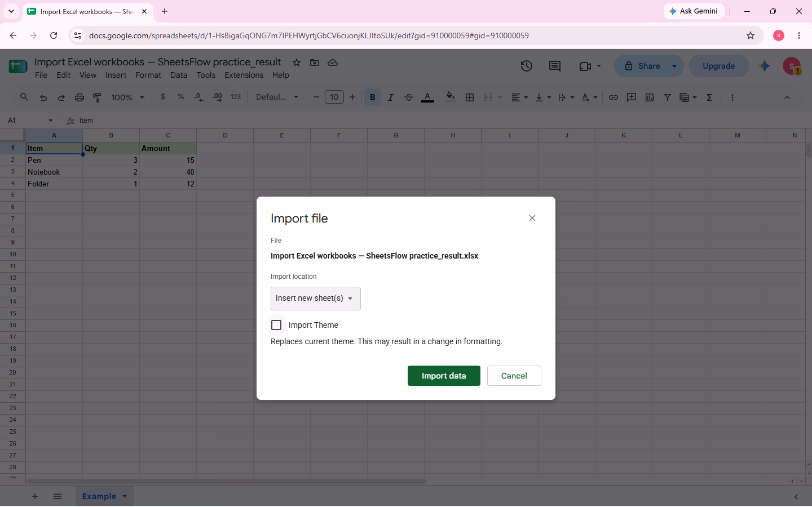Expand the Share options arrow
812x507 pixels.
point(674,66)
